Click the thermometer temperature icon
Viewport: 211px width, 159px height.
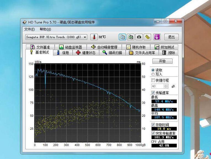tap(94, 37)
